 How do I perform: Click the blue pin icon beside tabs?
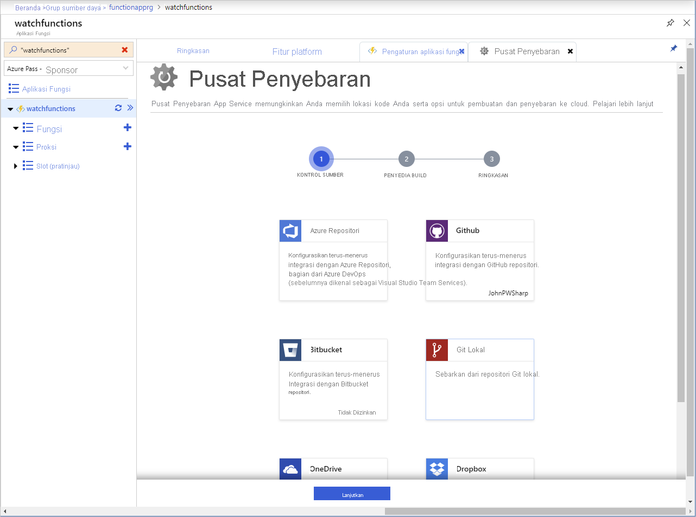[674, 48]
